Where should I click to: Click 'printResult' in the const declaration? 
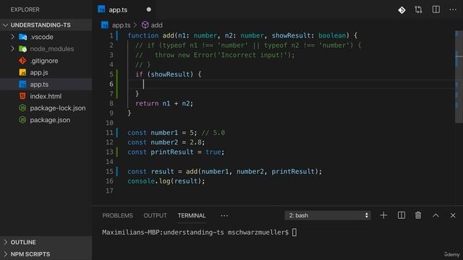coord(172,152)
